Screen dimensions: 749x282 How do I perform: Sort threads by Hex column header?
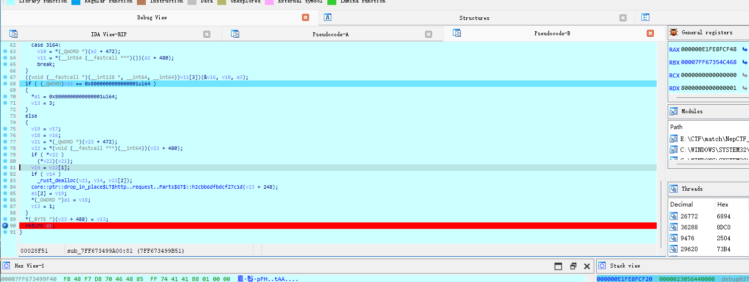pos(723,204)
